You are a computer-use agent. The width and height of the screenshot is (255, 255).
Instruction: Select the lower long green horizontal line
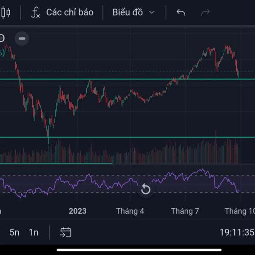[x=127, y=137]
